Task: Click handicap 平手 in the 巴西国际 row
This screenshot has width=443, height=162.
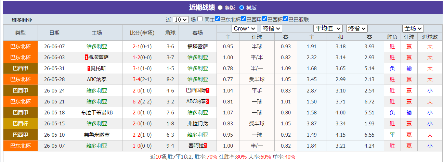Action: click(257, 90)
